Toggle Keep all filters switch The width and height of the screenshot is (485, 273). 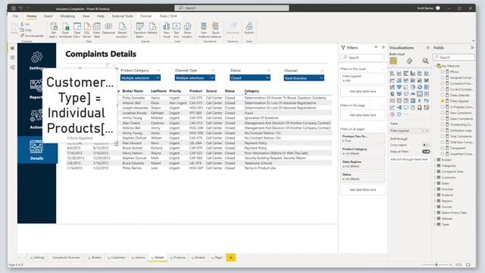pyautogui.click(x=426, y=152)
